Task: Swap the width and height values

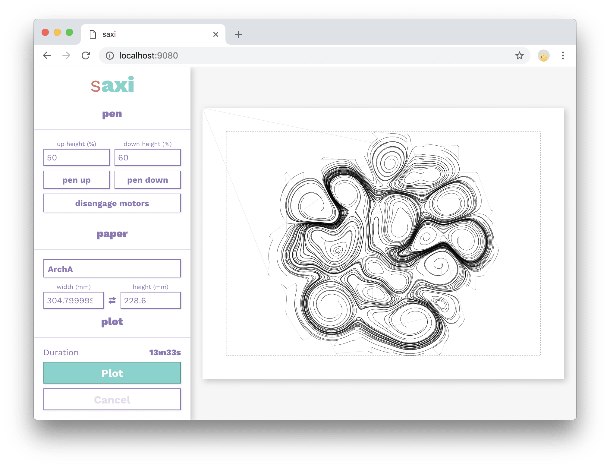Action: tap(112, 300)
